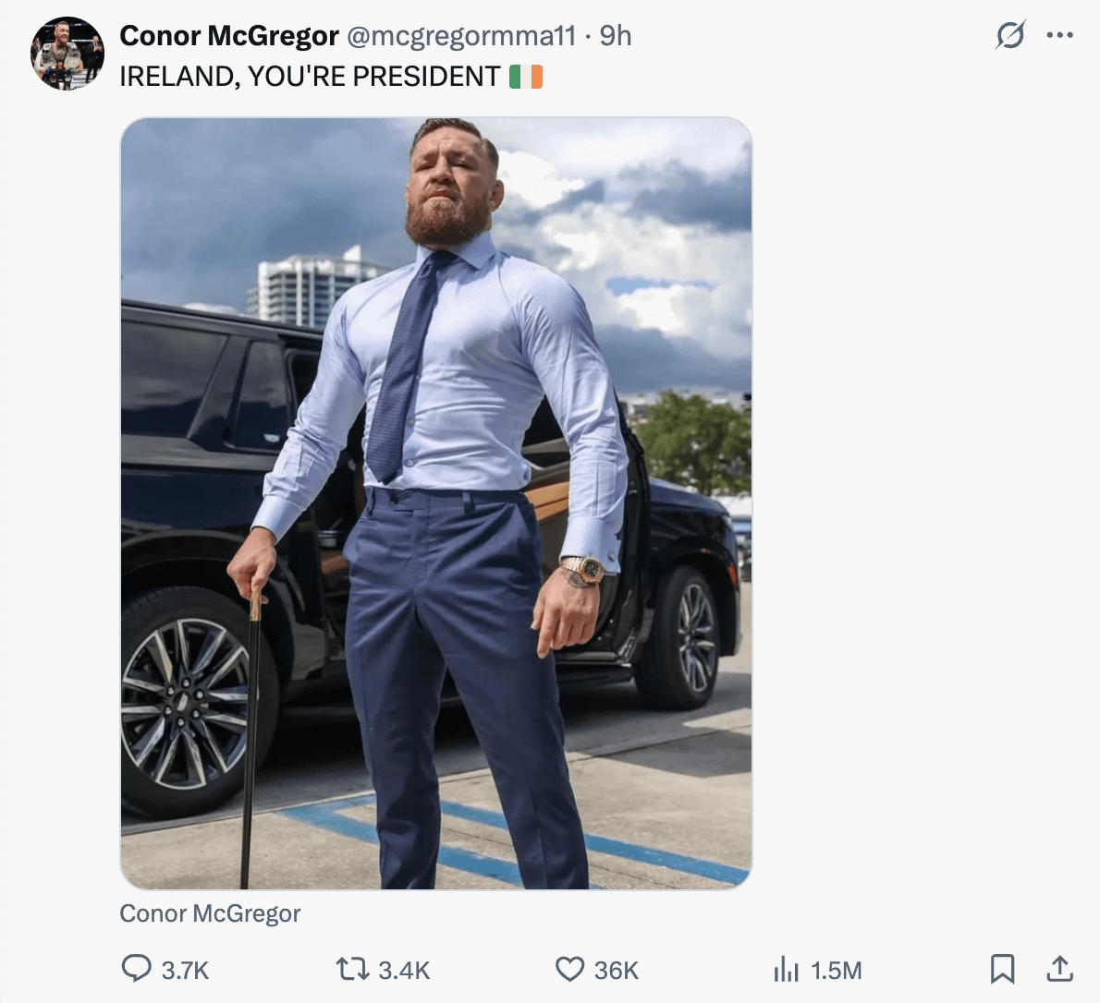
Task: Click the Conor McGregor caption under the image
Action: point(210,913)
